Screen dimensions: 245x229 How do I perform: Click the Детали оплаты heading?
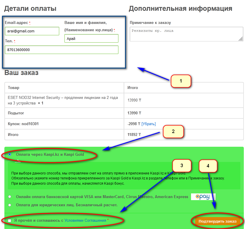tap(30, 8)
